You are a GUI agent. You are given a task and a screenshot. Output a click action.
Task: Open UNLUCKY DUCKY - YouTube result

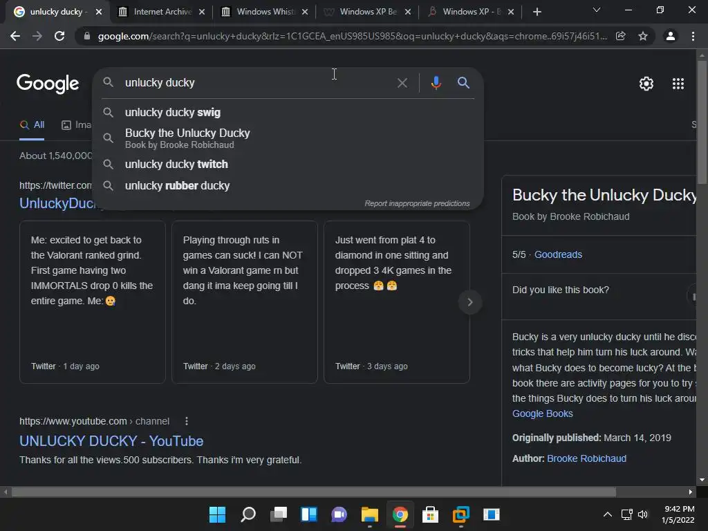(x=111, y=441)
